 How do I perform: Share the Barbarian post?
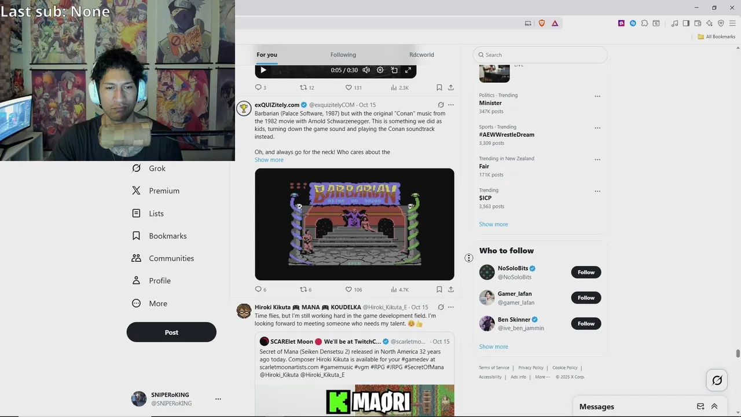point(450,290)
